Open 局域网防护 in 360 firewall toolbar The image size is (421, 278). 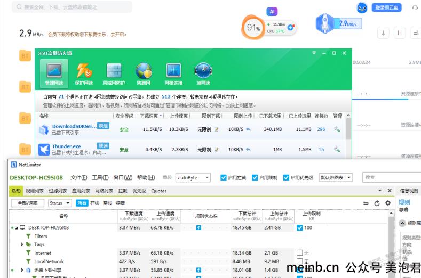pos(114,73)
